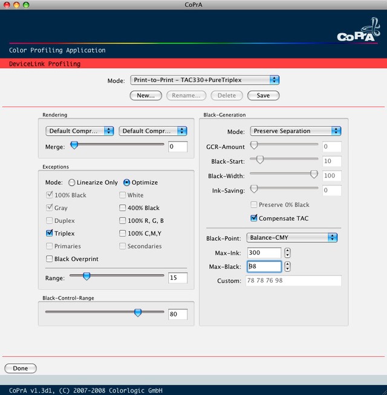387x395 pixels.
Task: Toggle the White checkbox
Action: (x=123, y=195)
